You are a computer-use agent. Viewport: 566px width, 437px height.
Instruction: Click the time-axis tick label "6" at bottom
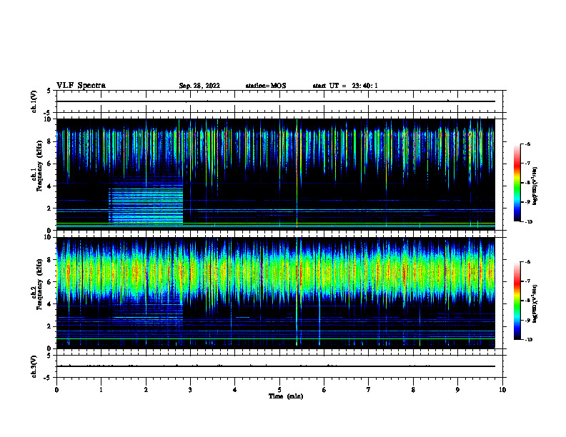(324, 390)
